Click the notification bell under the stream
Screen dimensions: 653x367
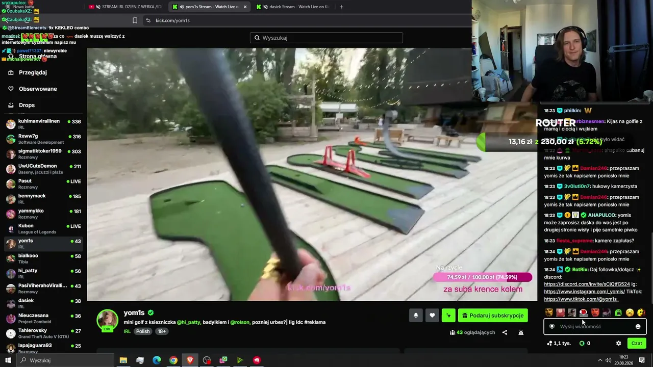(x=416, y=316)
